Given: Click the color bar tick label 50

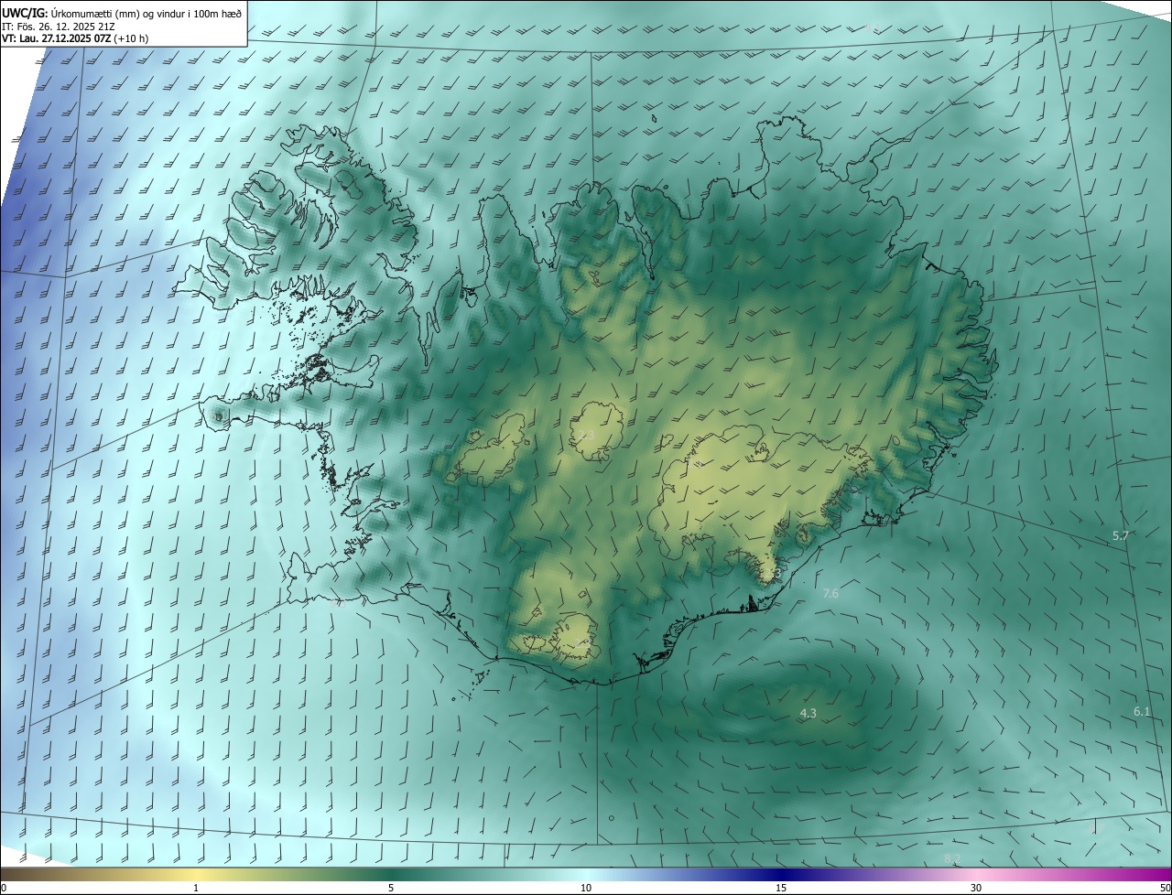Looking at the screenshot, I should (1165, 889).
